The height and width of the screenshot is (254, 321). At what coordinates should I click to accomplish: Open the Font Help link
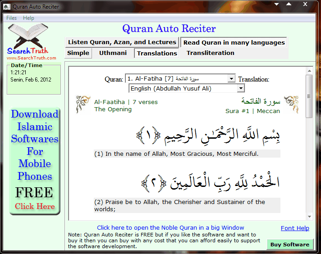pyautogui.click(x=295, y=228)
